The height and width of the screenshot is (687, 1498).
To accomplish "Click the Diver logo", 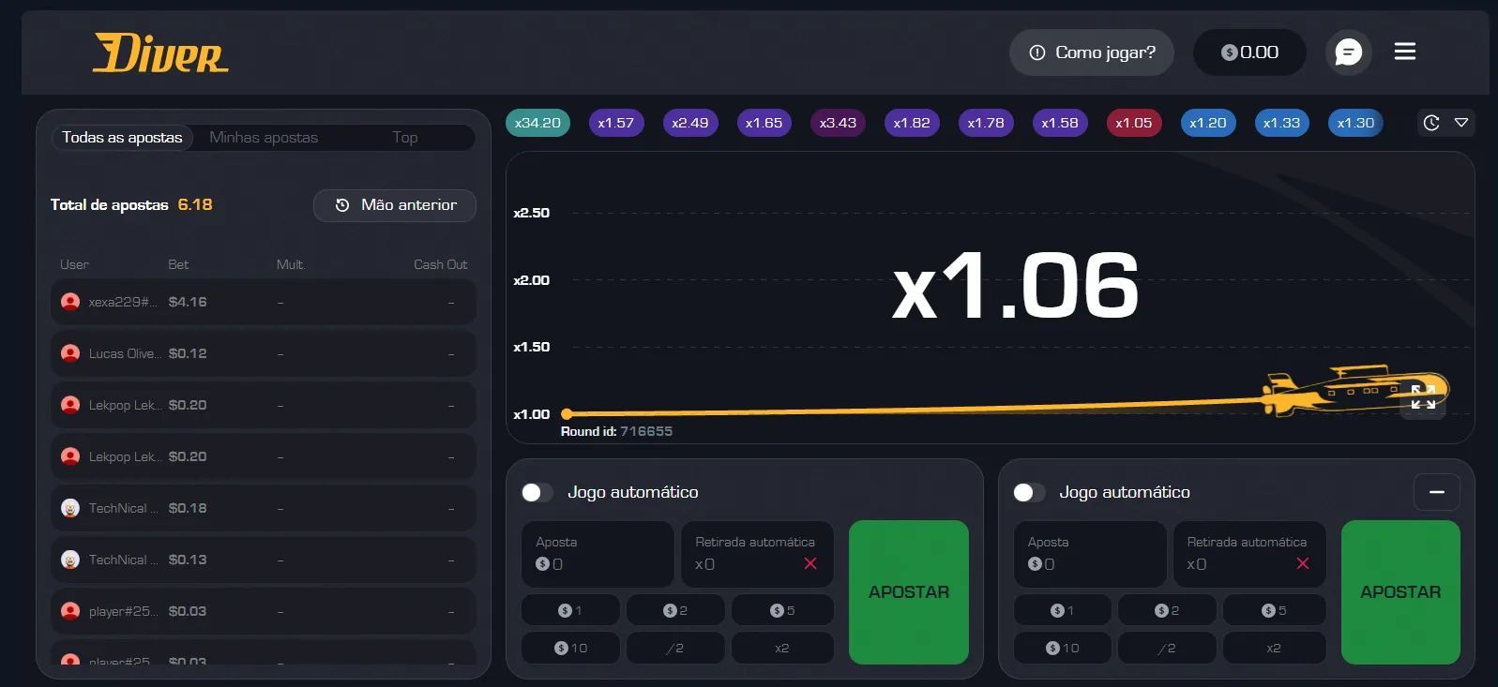I will (160, 52).
